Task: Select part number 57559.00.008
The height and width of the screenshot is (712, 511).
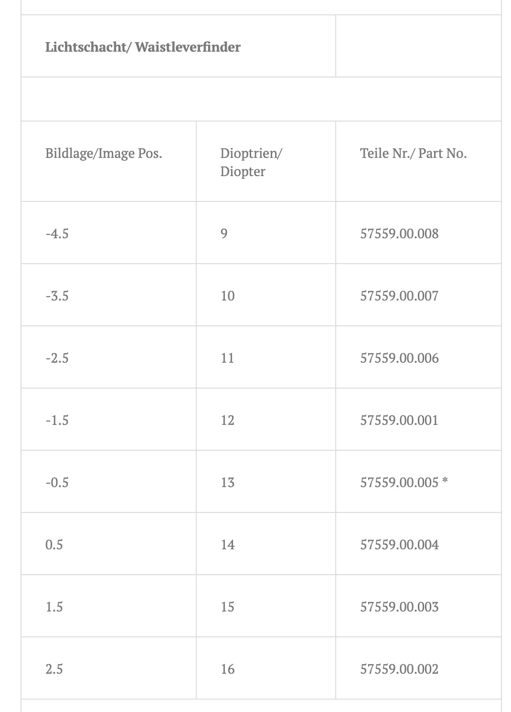Action: click(399, 234)
